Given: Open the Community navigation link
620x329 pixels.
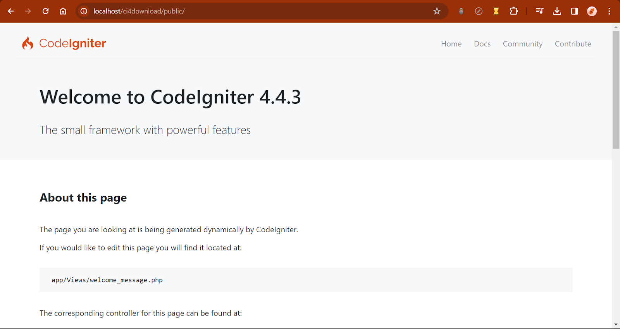Looking at the screenshot, I should [522, 44].
